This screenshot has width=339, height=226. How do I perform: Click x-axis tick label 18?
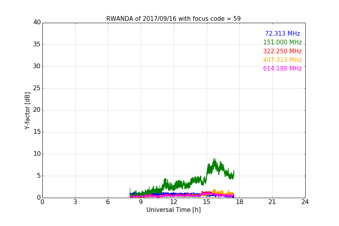(240, 202)
